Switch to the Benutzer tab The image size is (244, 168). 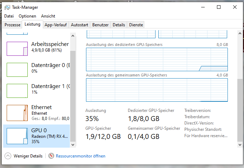[x=100, y=25]
